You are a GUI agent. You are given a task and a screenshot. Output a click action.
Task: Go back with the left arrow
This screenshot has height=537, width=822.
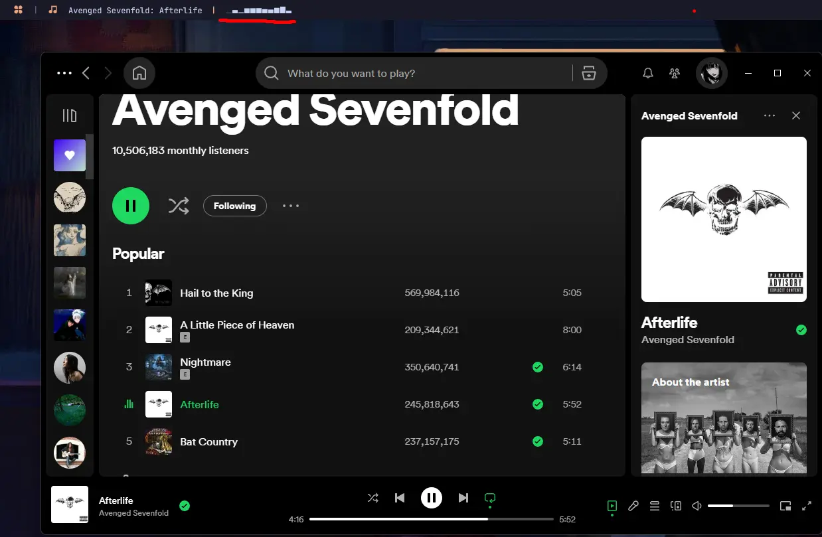coord(86,73)
